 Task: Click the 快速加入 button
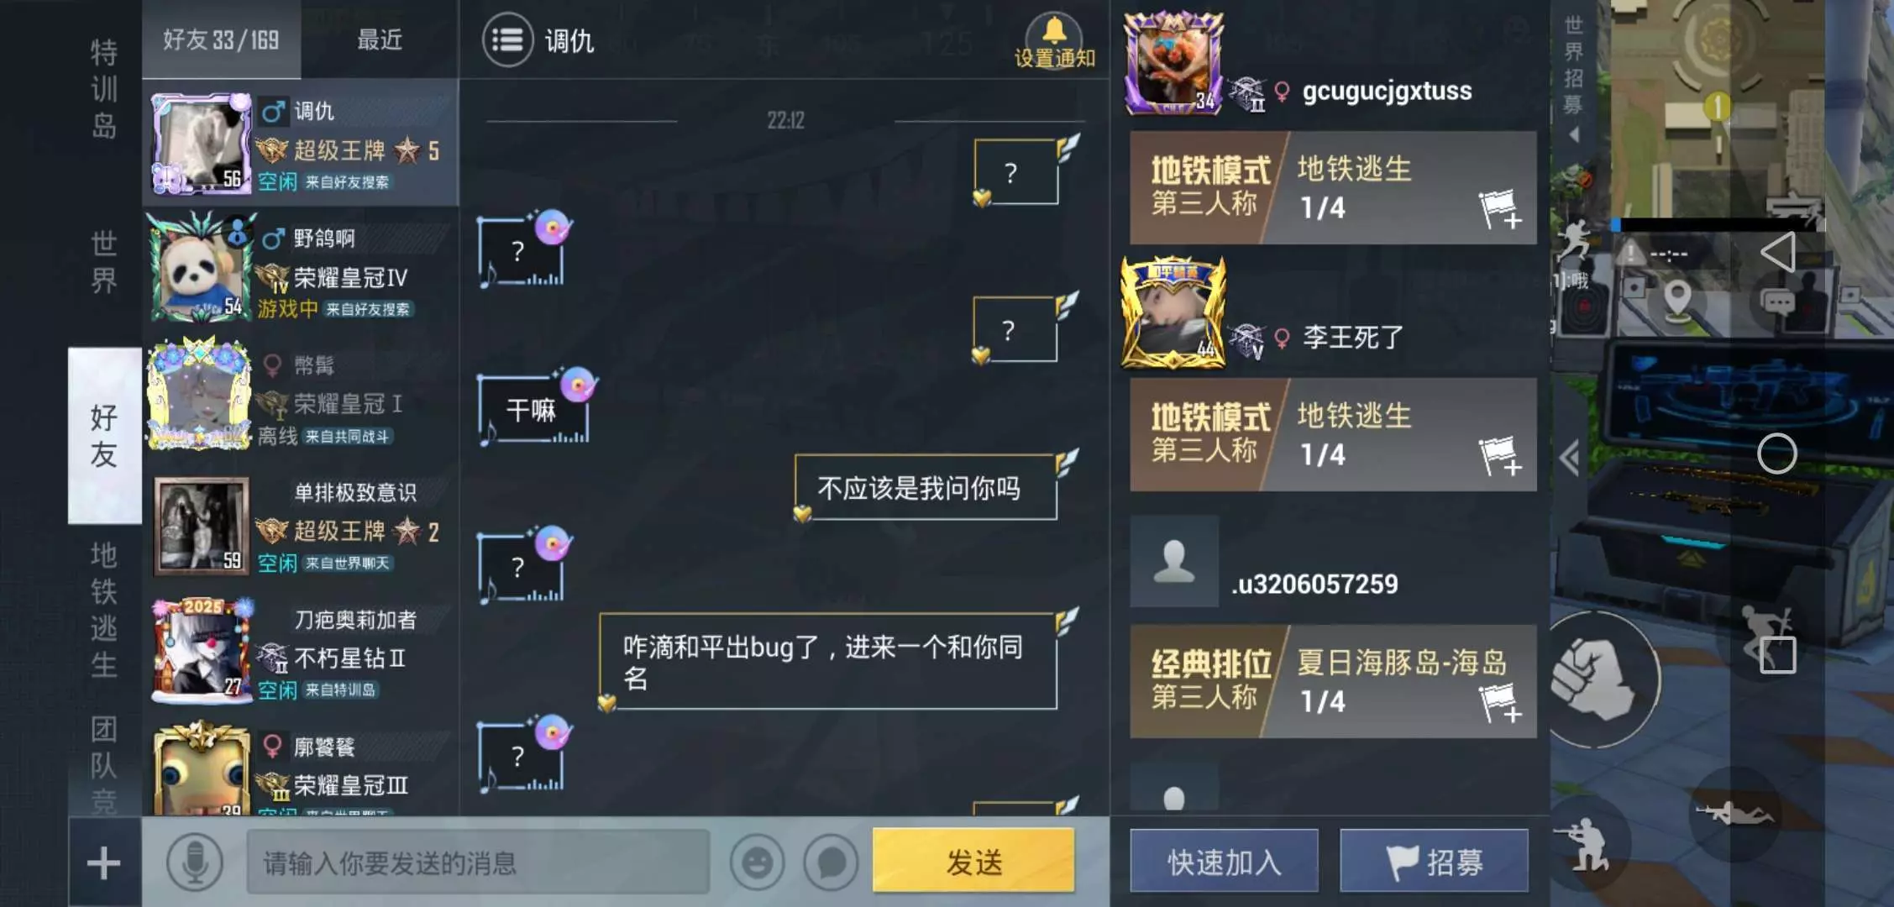[x=1224, y=861]
